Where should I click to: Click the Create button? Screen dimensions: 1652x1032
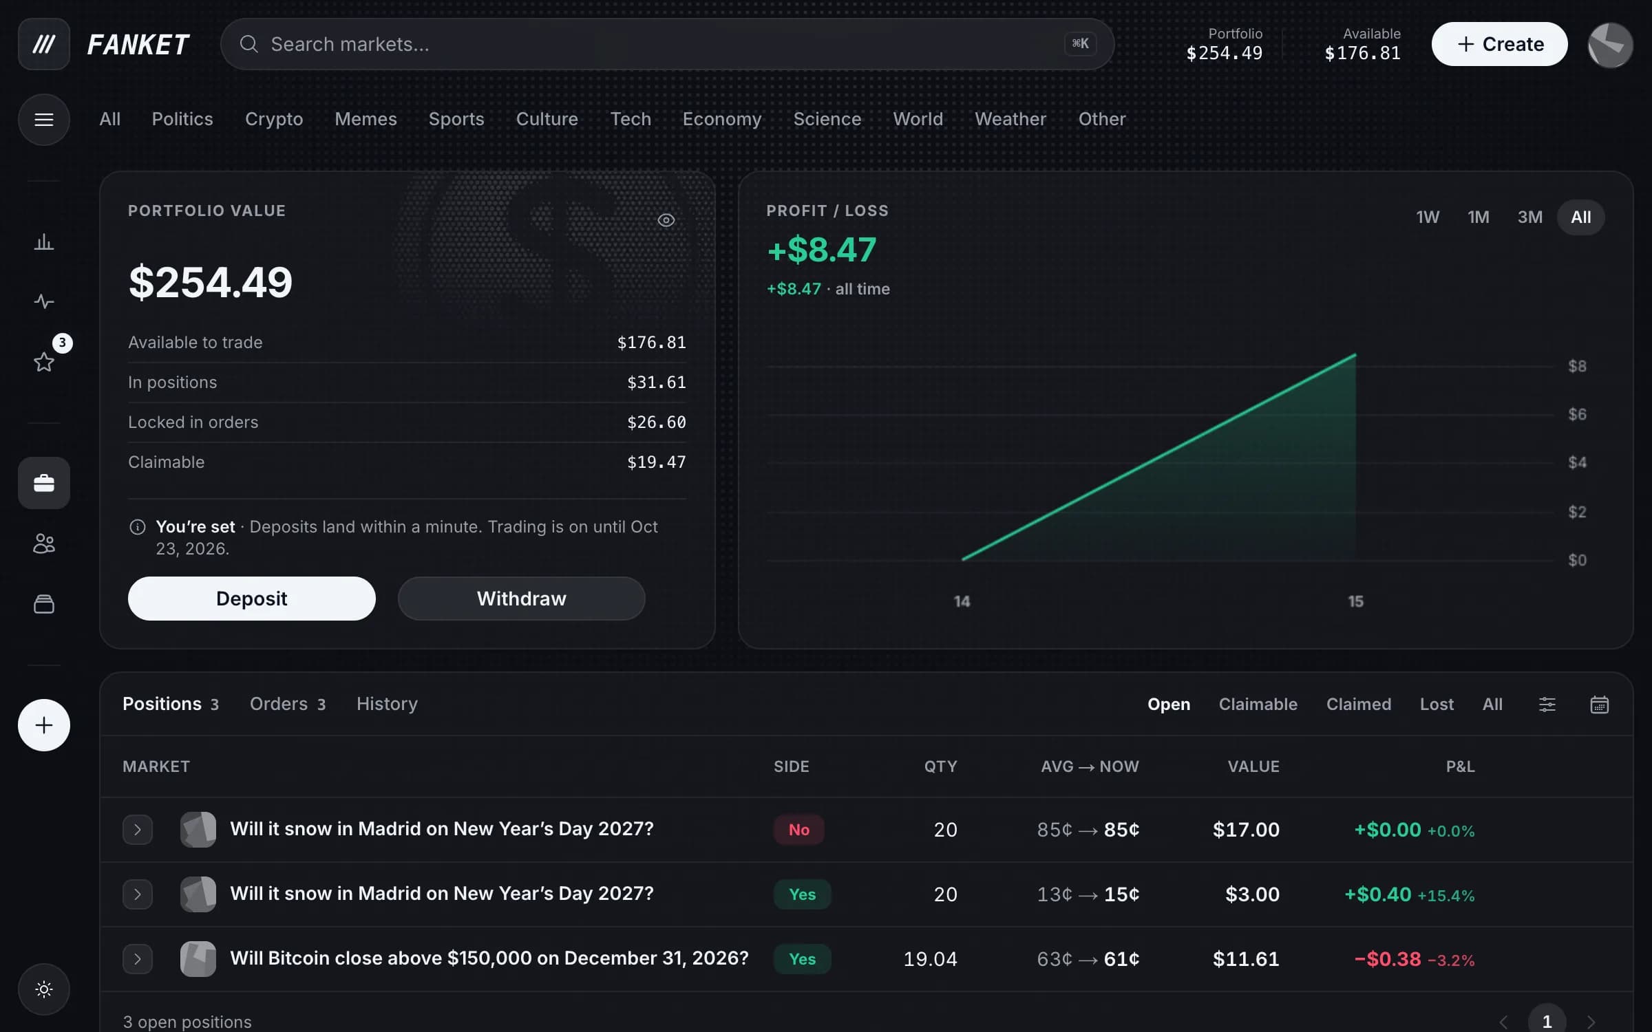tap(1500, 44)
